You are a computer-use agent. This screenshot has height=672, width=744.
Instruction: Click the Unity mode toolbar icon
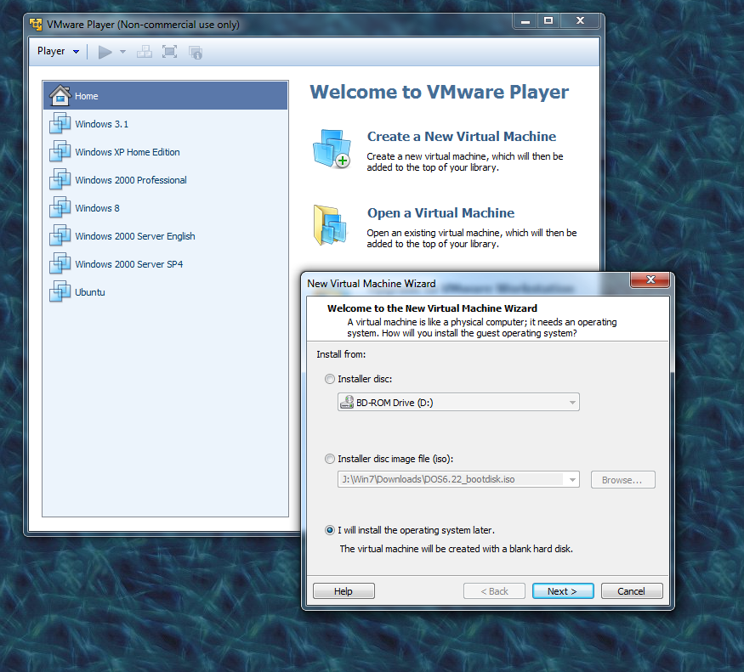(195, 52)
